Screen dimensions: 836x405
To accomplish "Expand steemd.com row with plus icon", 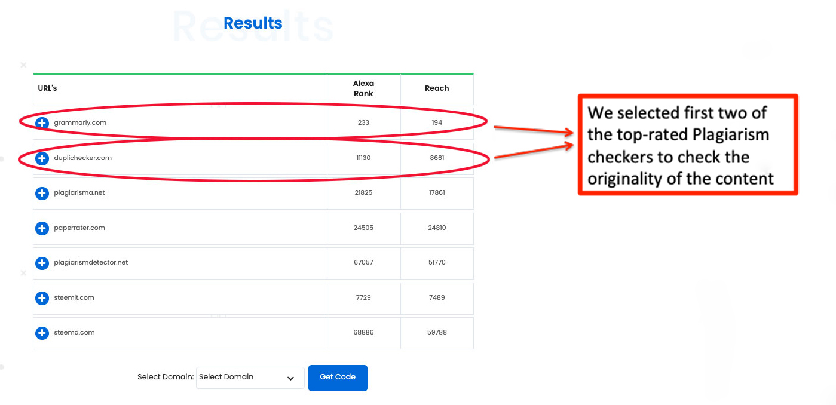I will click(x=42, y=333).
